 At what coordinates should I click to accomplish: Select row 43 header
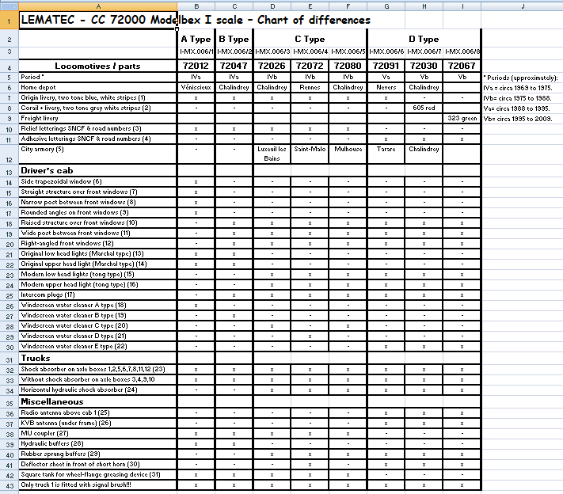(9, 486)
